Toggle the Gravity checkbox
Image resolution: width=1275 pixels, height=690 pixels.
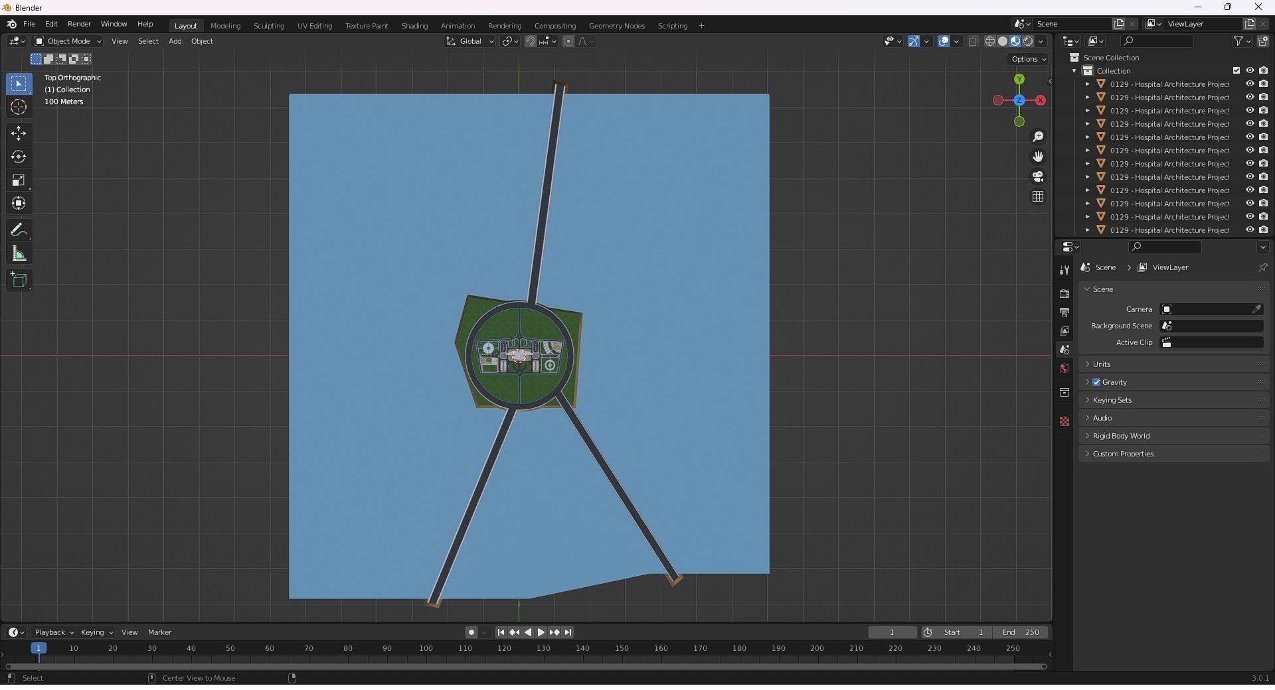click(1096, 382)
